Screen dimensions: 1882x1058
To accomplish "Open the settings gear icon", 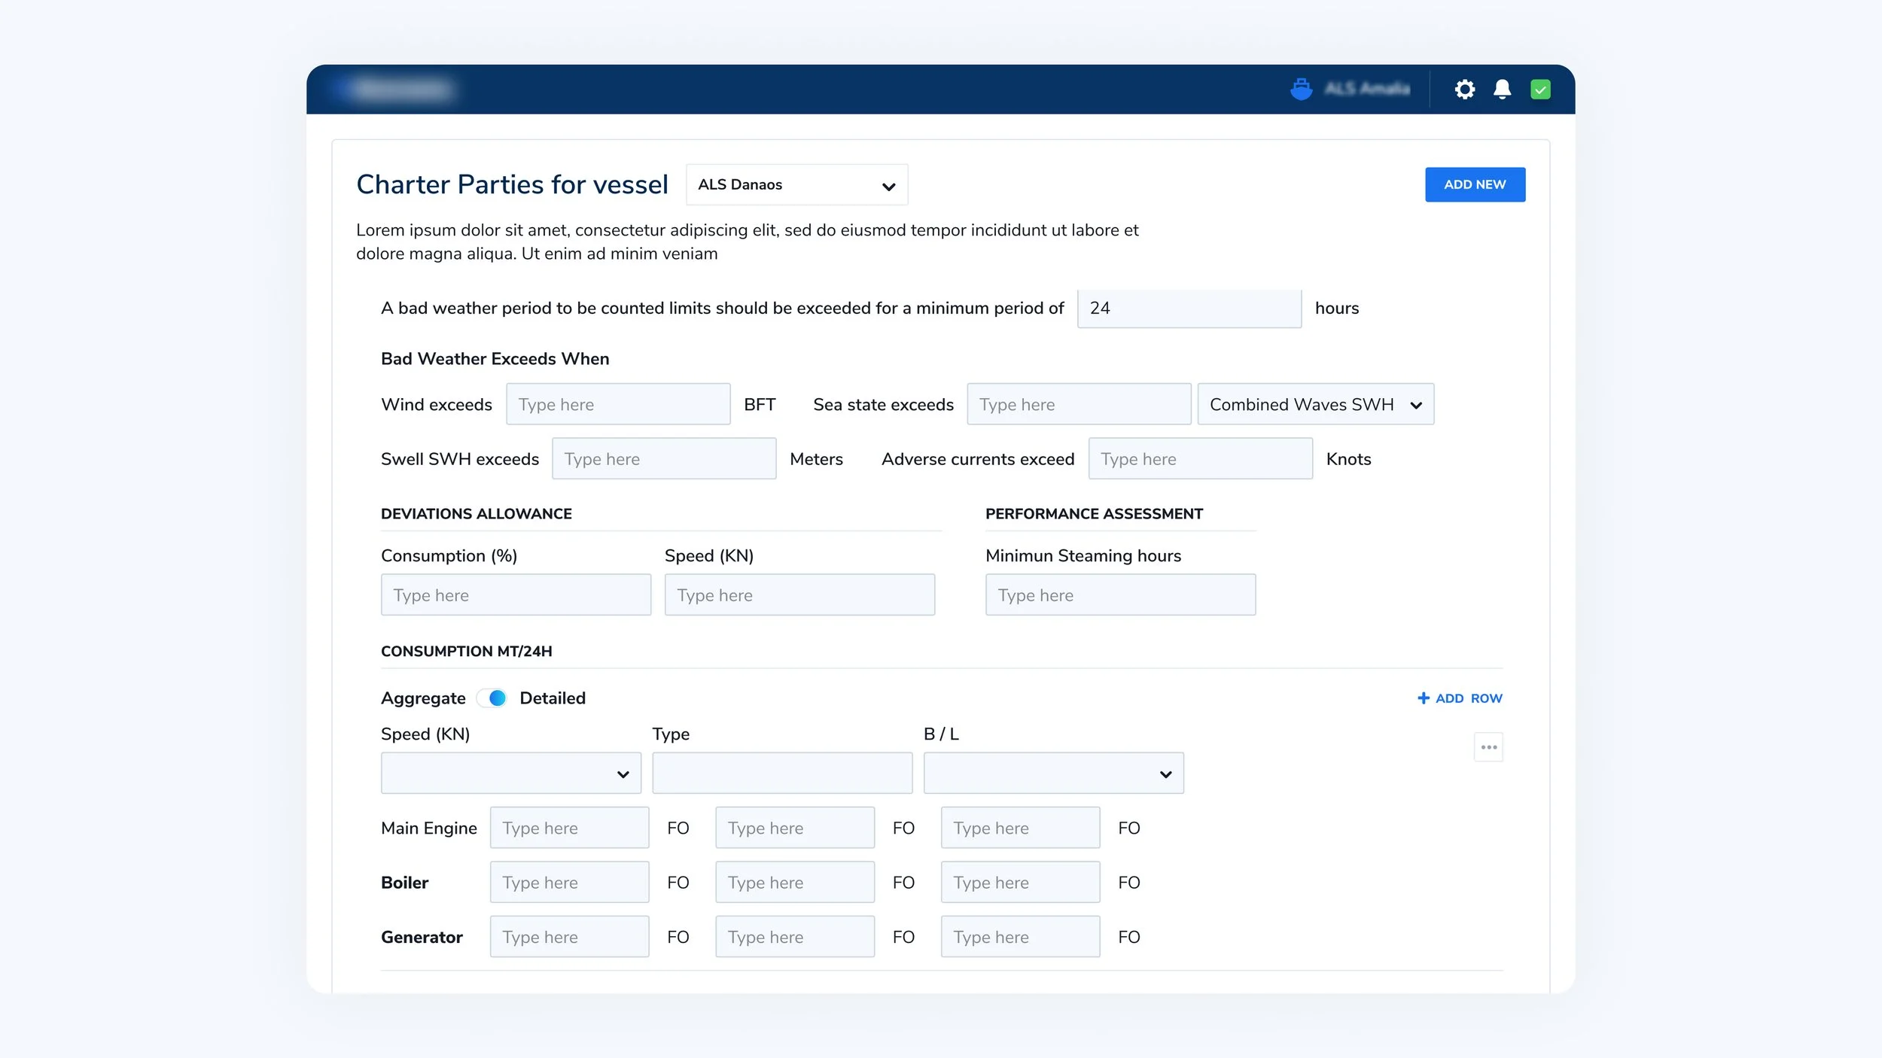I will click(1464, 90).
